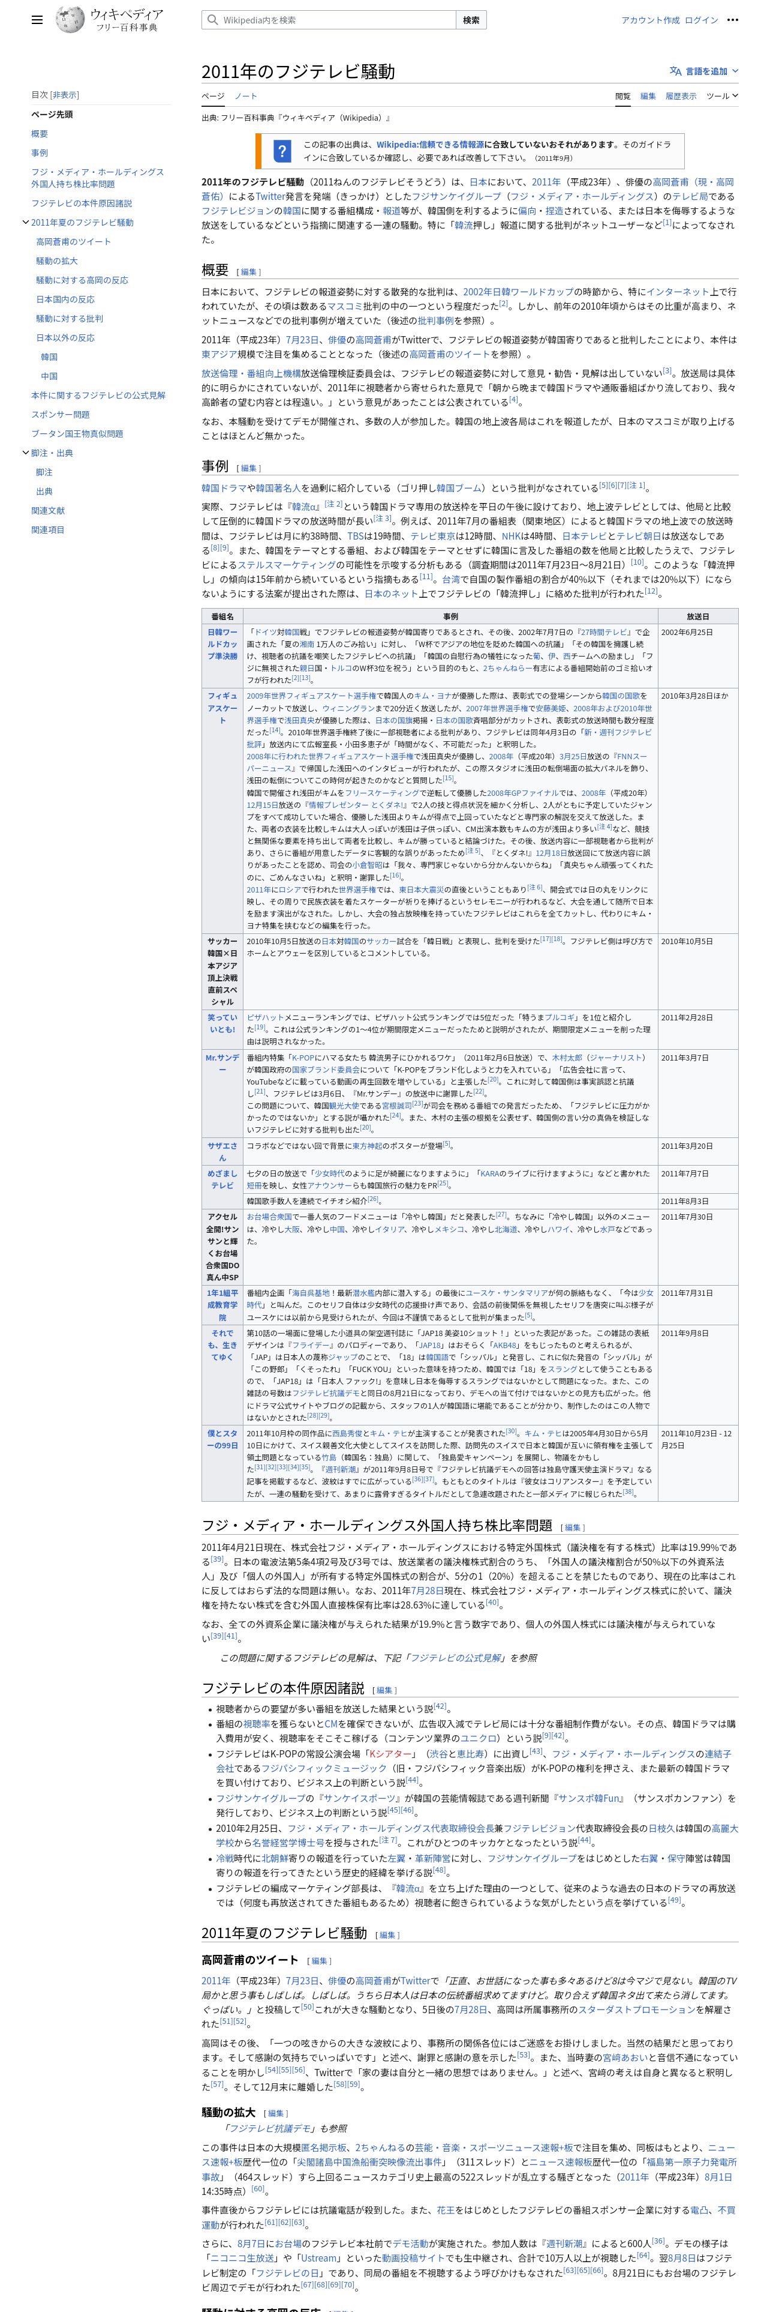
Task: Hide the table of contents via 非表示
Action: click(x=65, y=95)
